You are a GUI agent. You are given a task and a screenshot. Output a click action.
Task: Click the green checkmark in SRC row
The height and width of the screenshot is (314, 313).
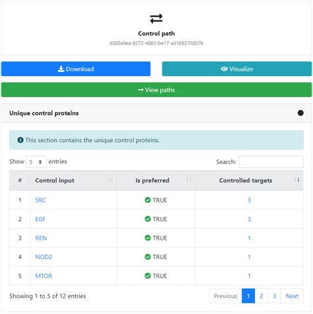pyautogui.click(x=148, y=200)
